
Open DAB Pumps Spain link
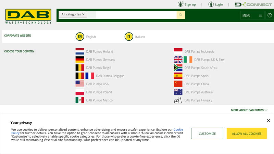(x=196, y=76)
